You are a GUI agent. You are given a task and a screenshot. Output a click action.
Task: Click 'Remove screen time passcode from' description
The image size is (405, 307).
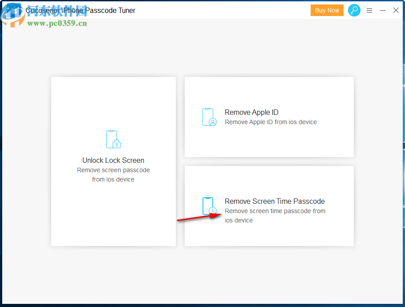pos(275,211)
